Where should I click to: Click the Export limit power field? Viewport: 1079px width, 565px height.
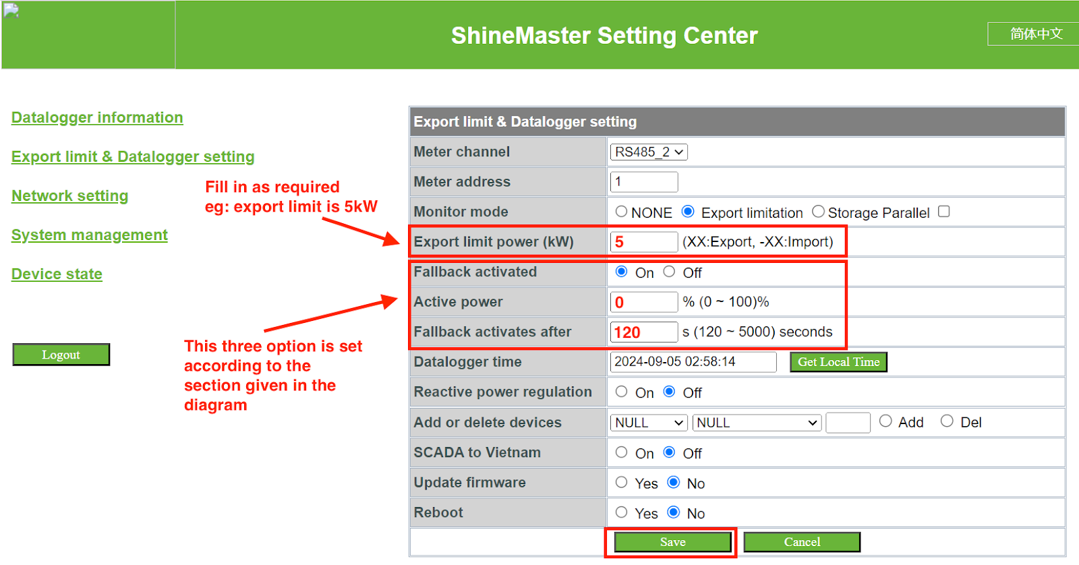pos(643,242)
